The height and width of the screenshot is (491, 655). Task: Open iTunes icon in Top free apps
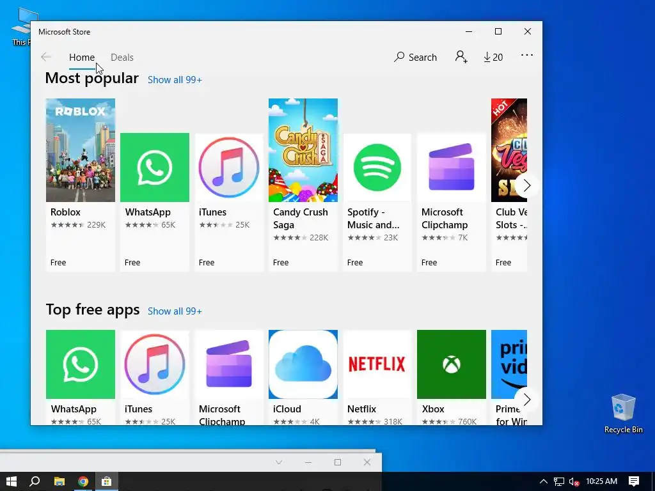click(155, 364)
